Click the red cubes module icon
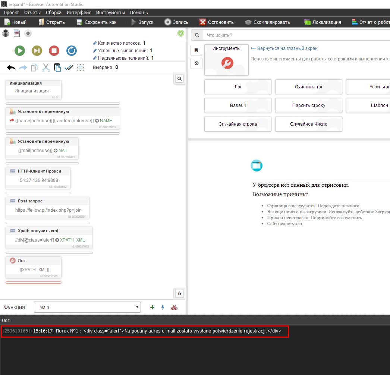 click(x=174, y=308)
